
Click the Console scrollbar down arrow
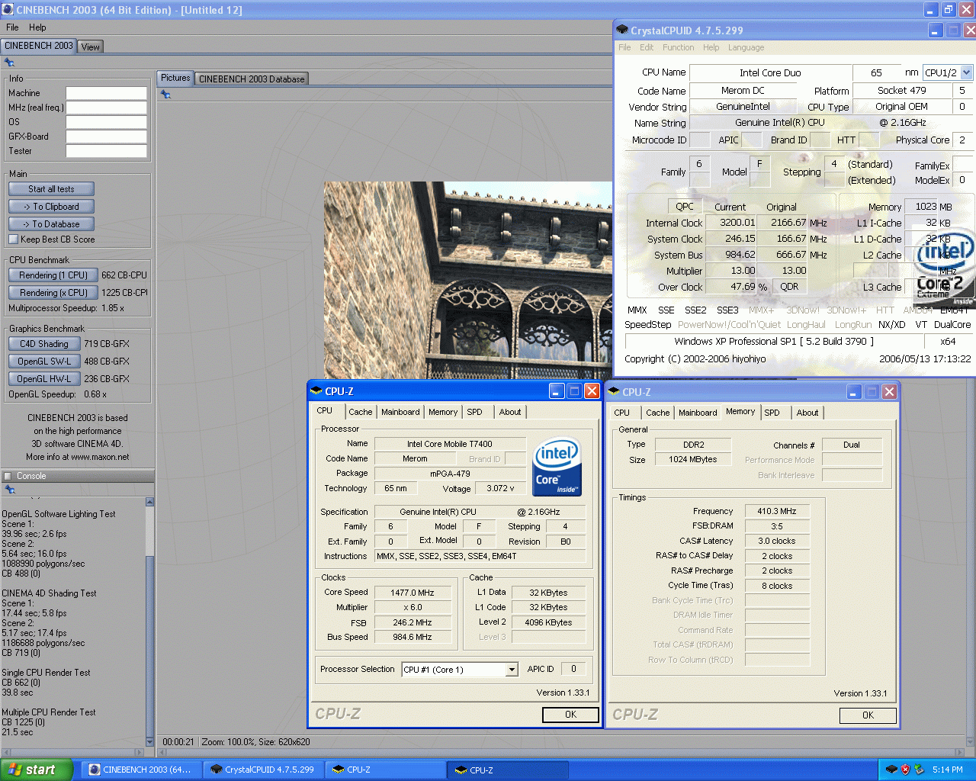[x=149, y=741]
